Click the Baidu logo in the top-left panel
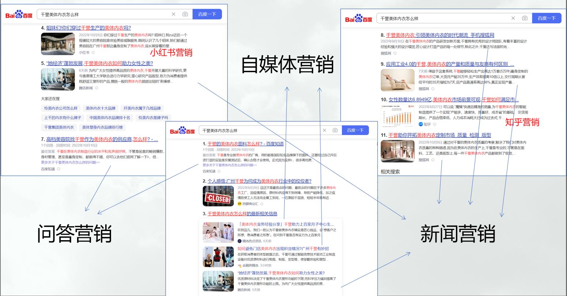Screen dimensions: 567x296 pyautogui.click(x=19, y=15)
